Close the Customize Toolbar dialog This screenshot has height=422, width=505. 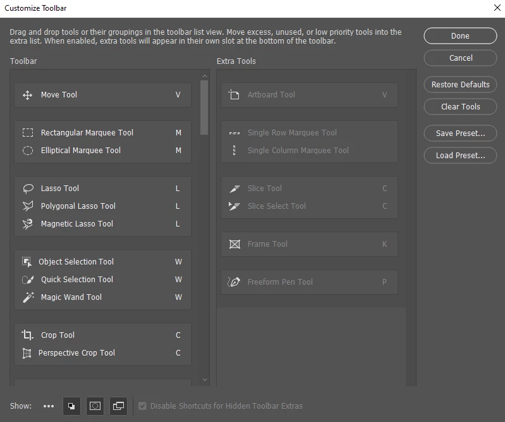[497, 8]
